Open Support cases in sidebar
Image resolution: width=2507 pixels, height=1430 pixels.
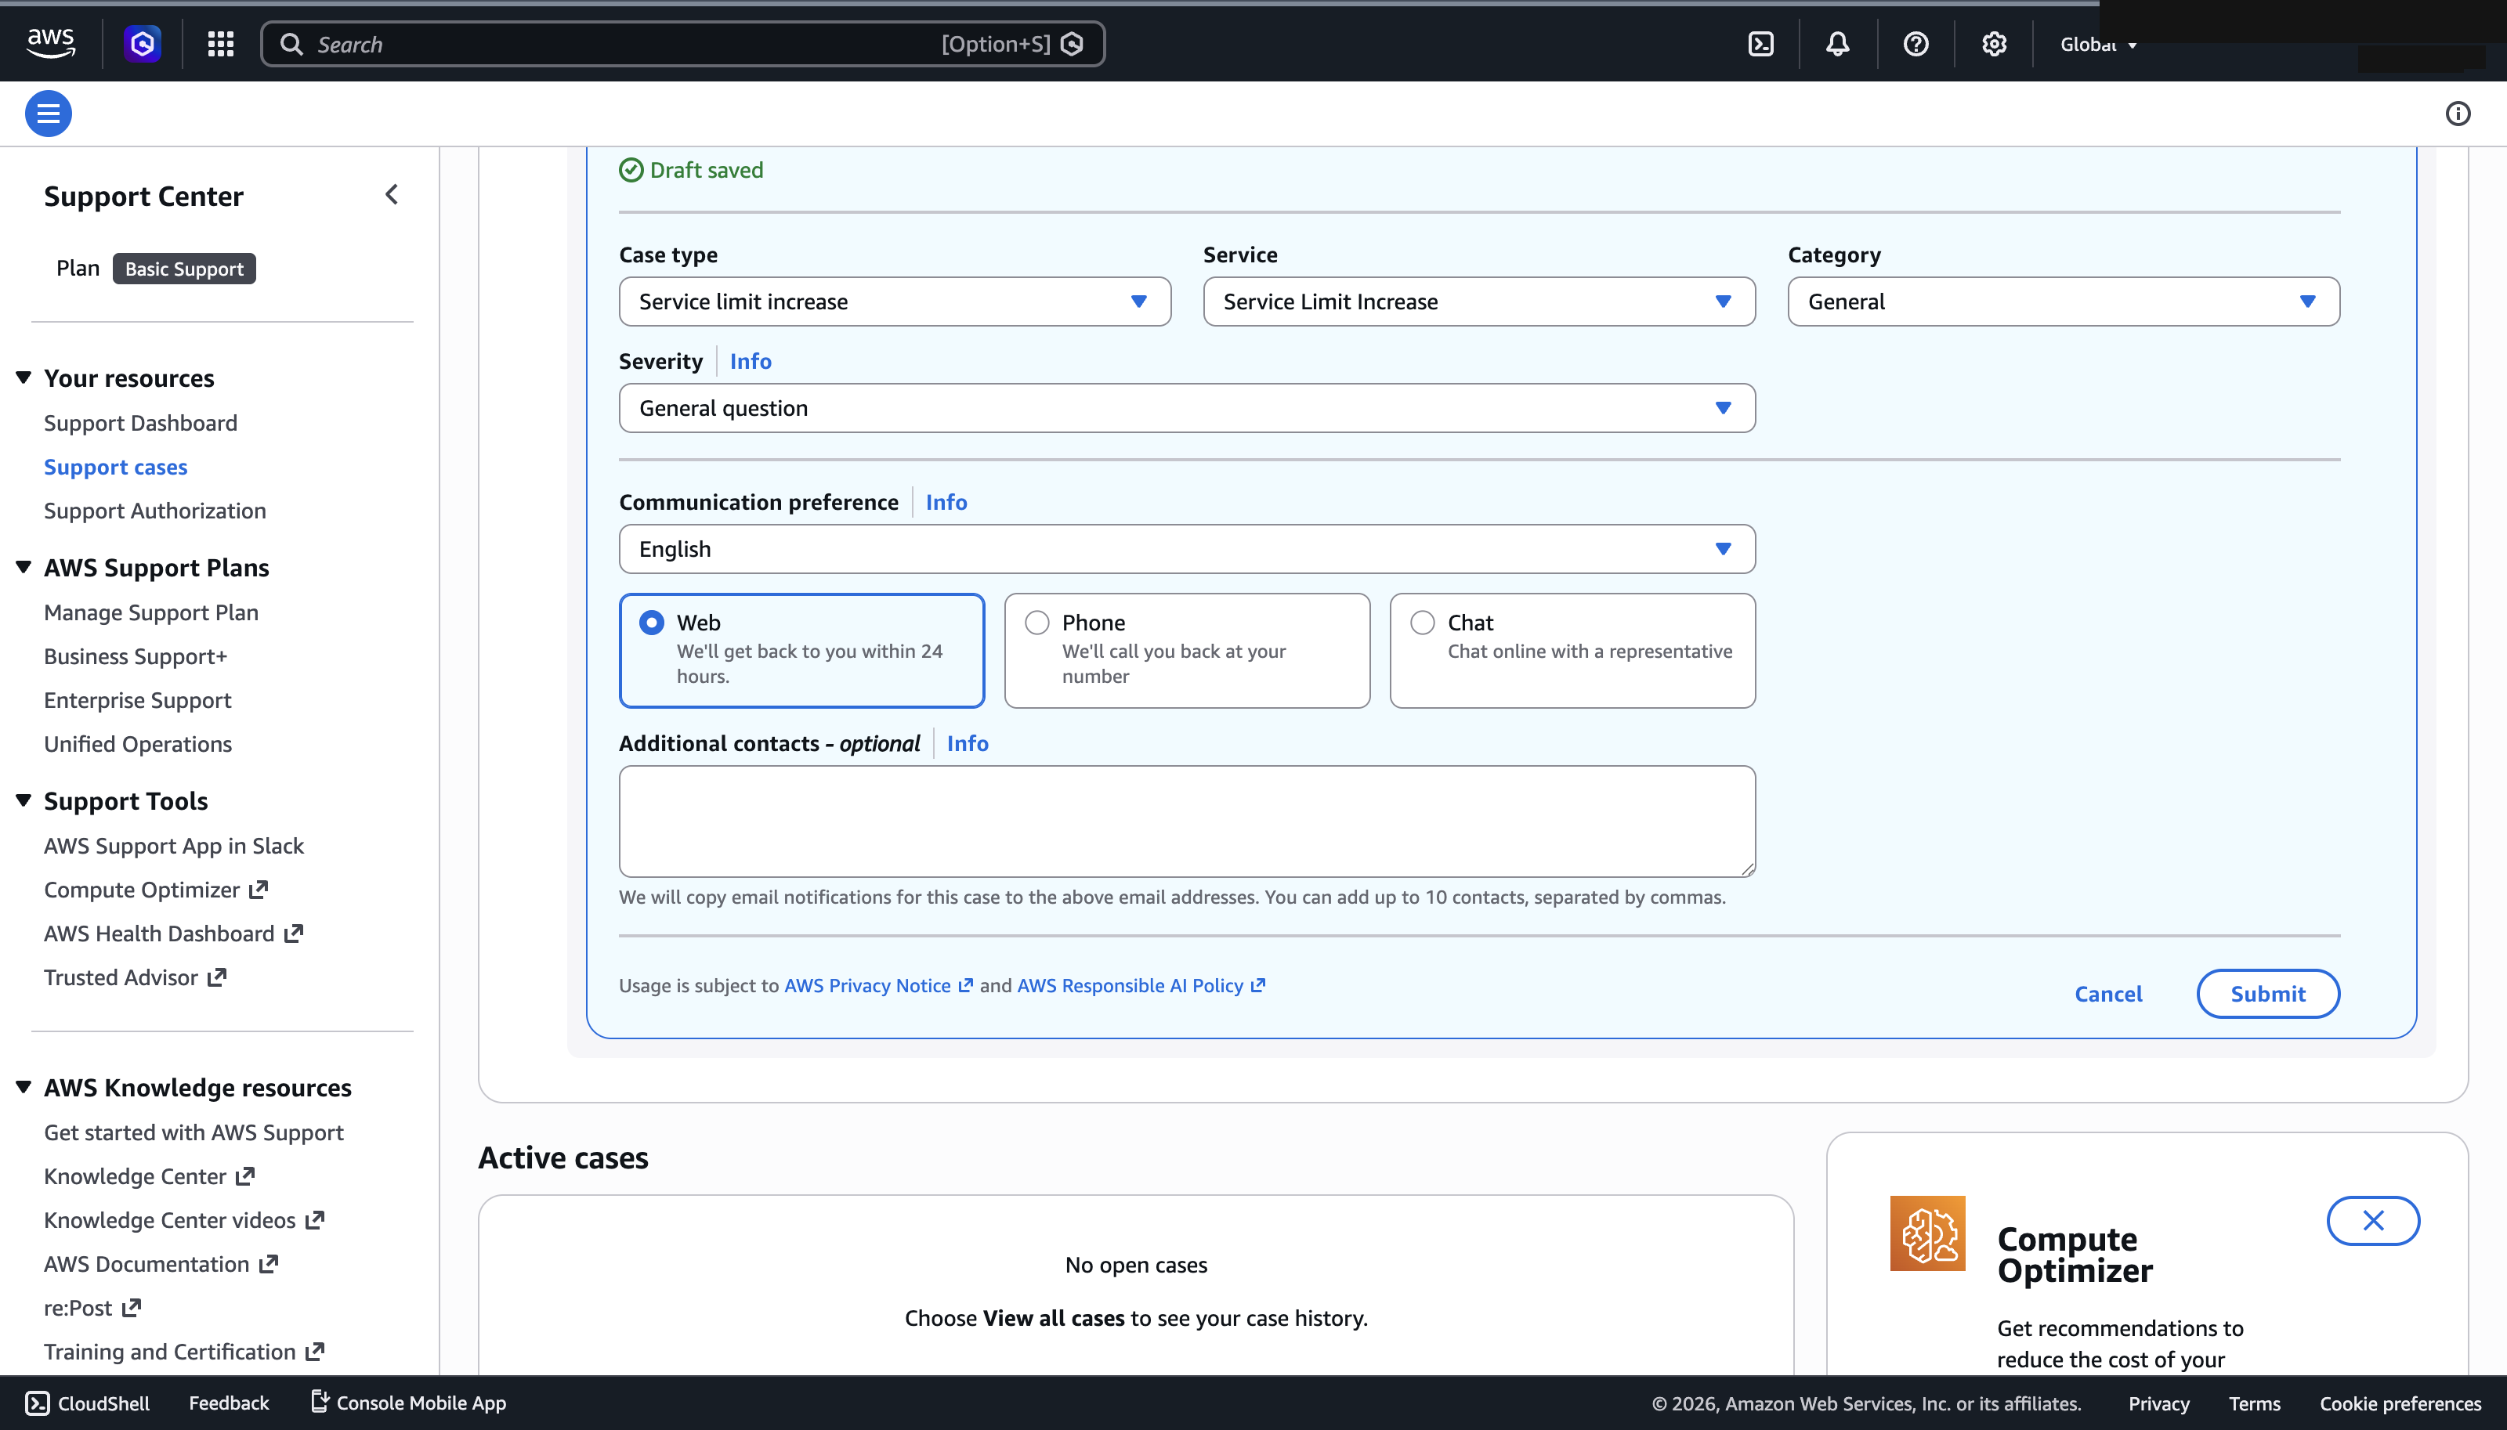[x=115, y=467]
